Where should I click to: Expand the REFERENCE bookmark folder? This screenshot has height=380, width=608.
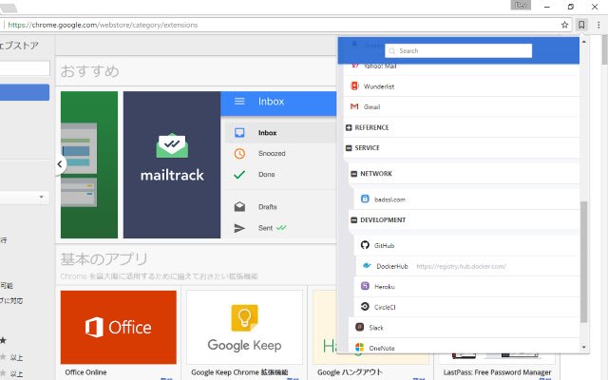(x=349, y=127)
